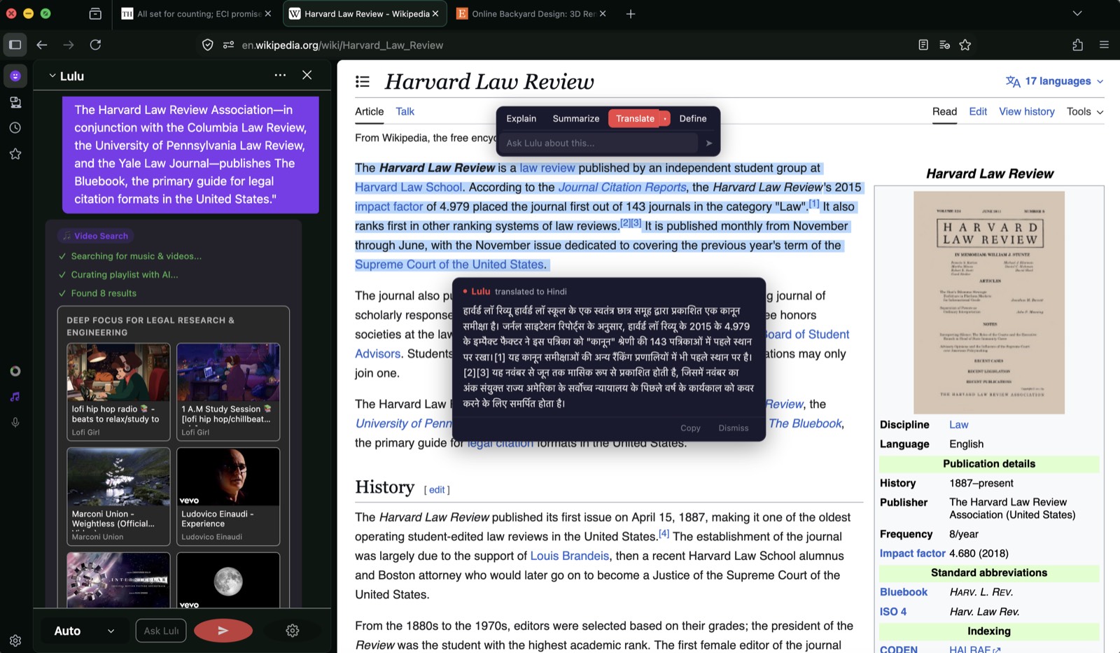Viewport: 1120px width, 653px height.
Task: Toggle the Wikipedia table of contents icon
Action: tap(363, 81)
